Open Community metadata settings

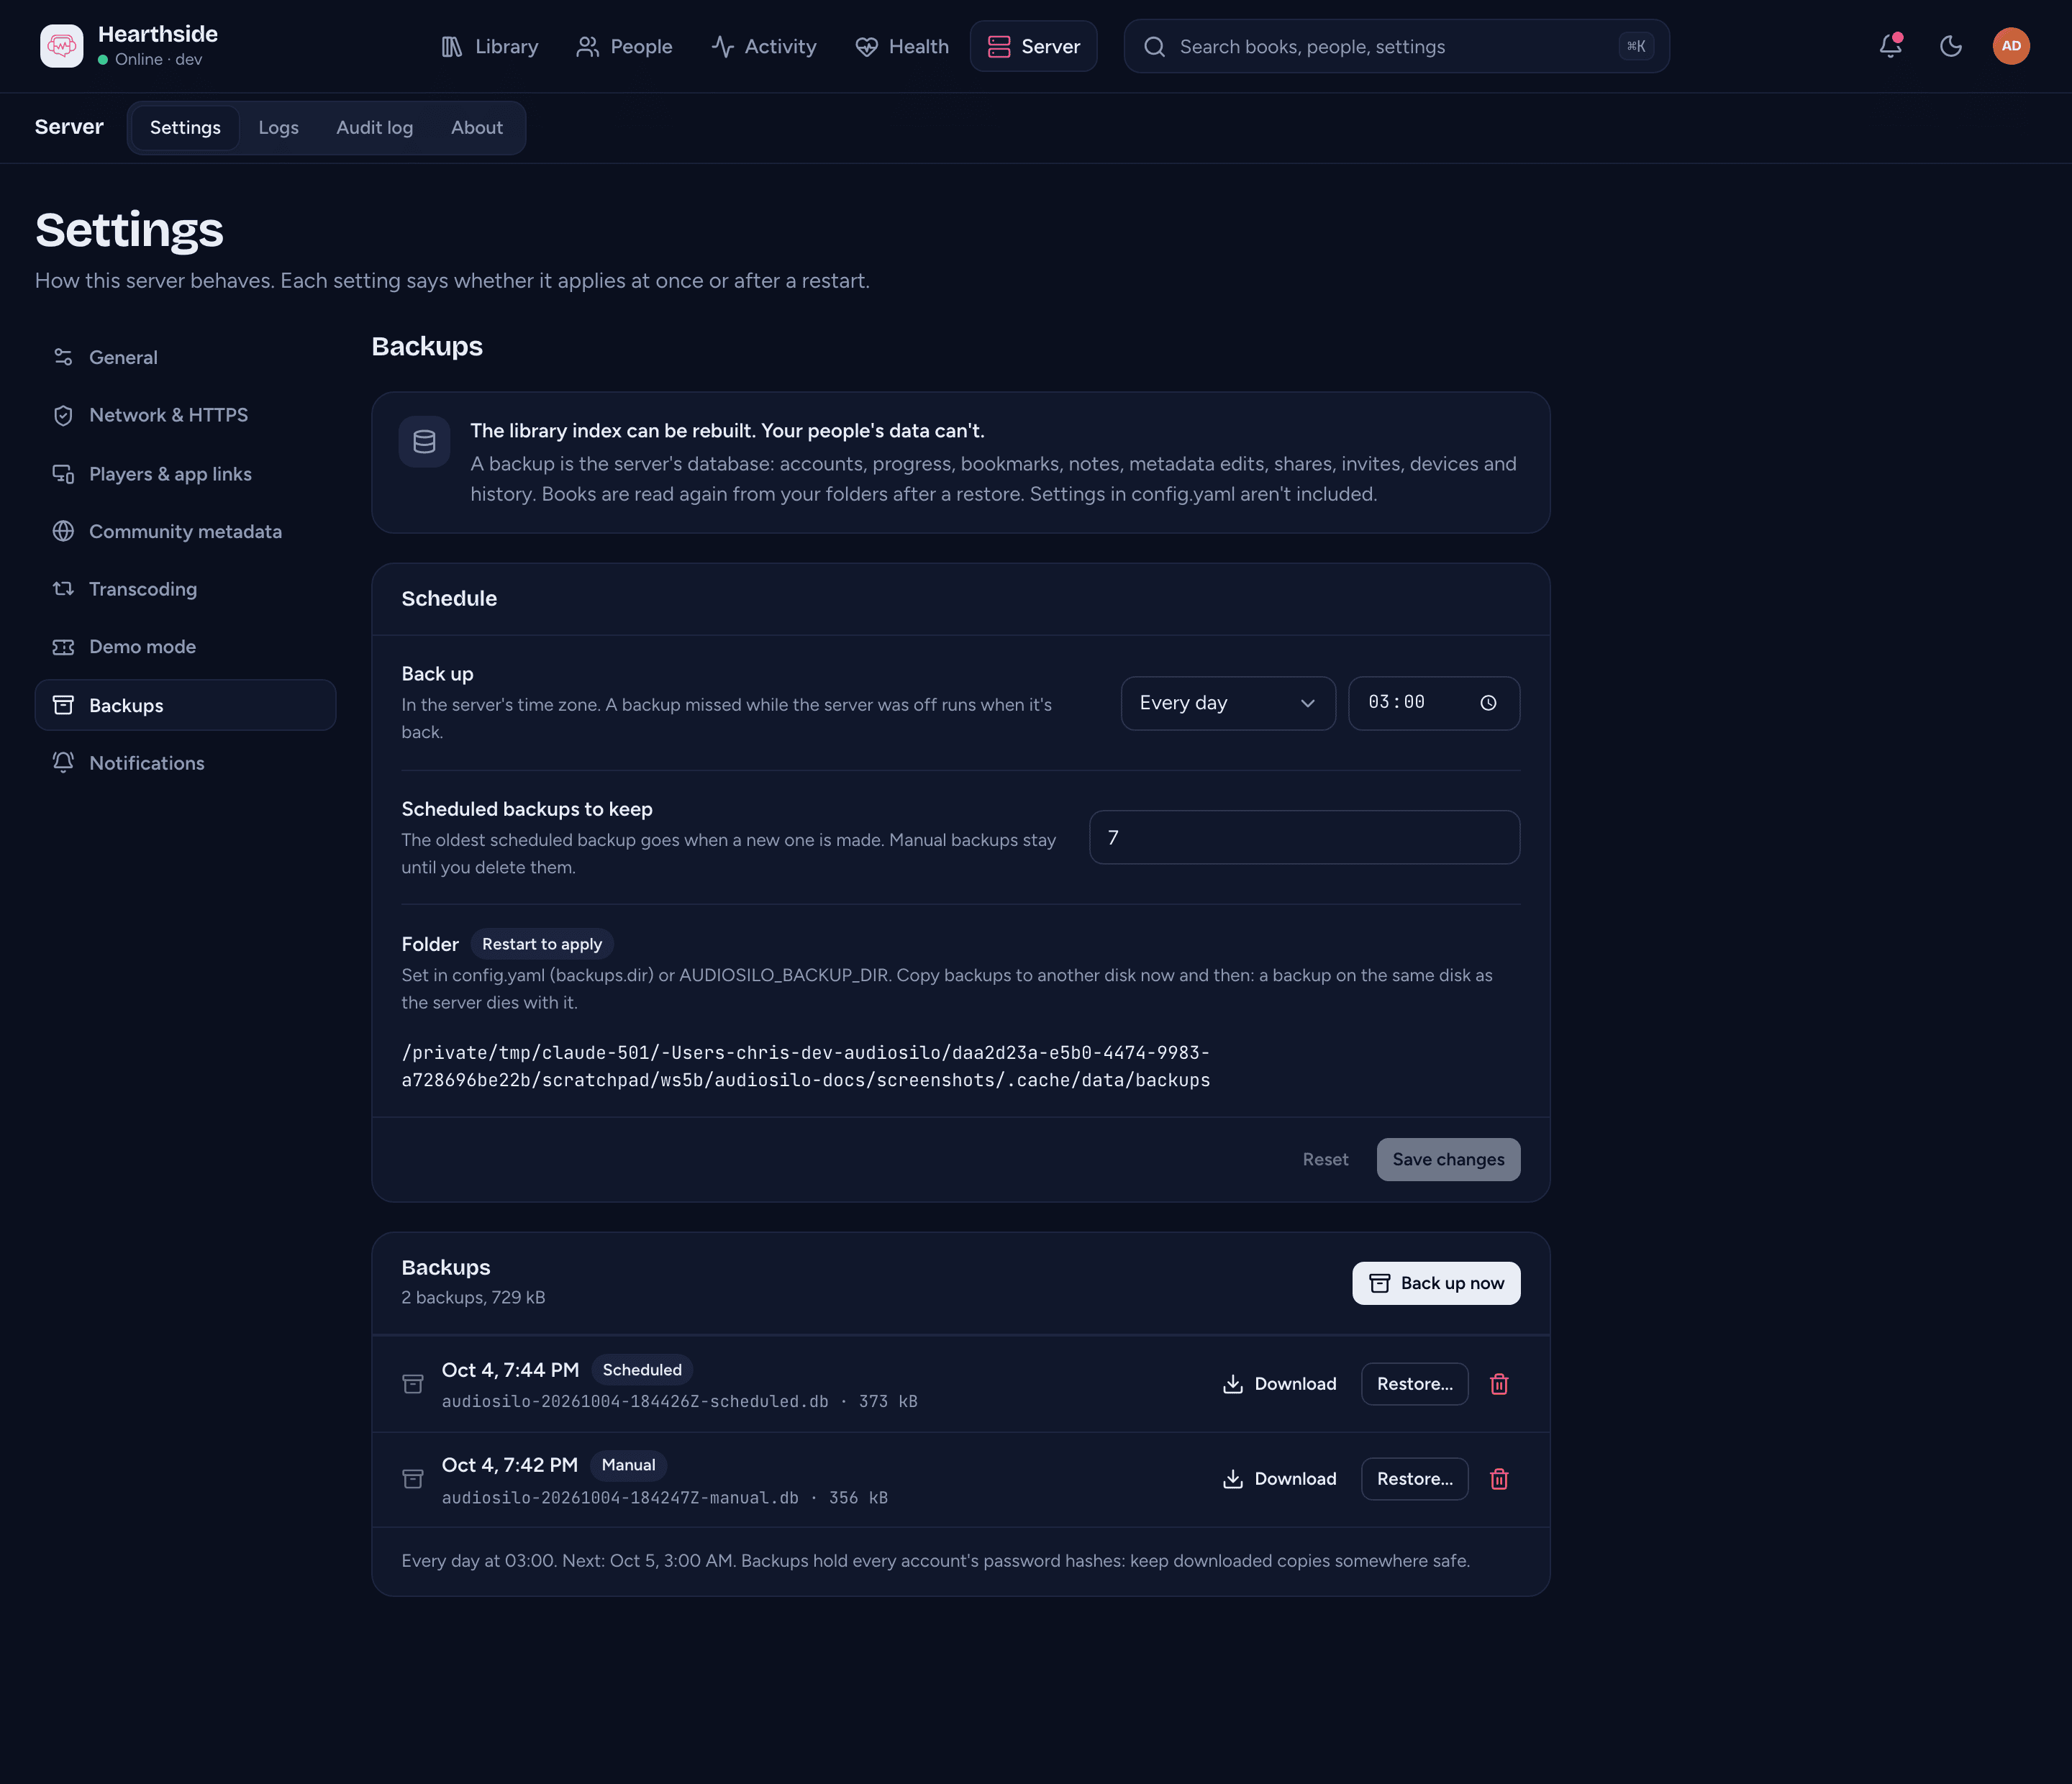[185, 531]
